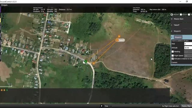Click the orange H home marker on the map

click(119, 36)
